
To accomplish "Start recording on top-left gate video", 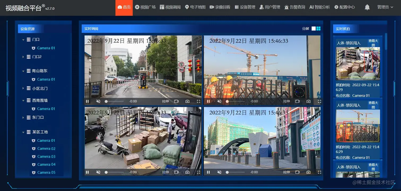I will (176, 101).
